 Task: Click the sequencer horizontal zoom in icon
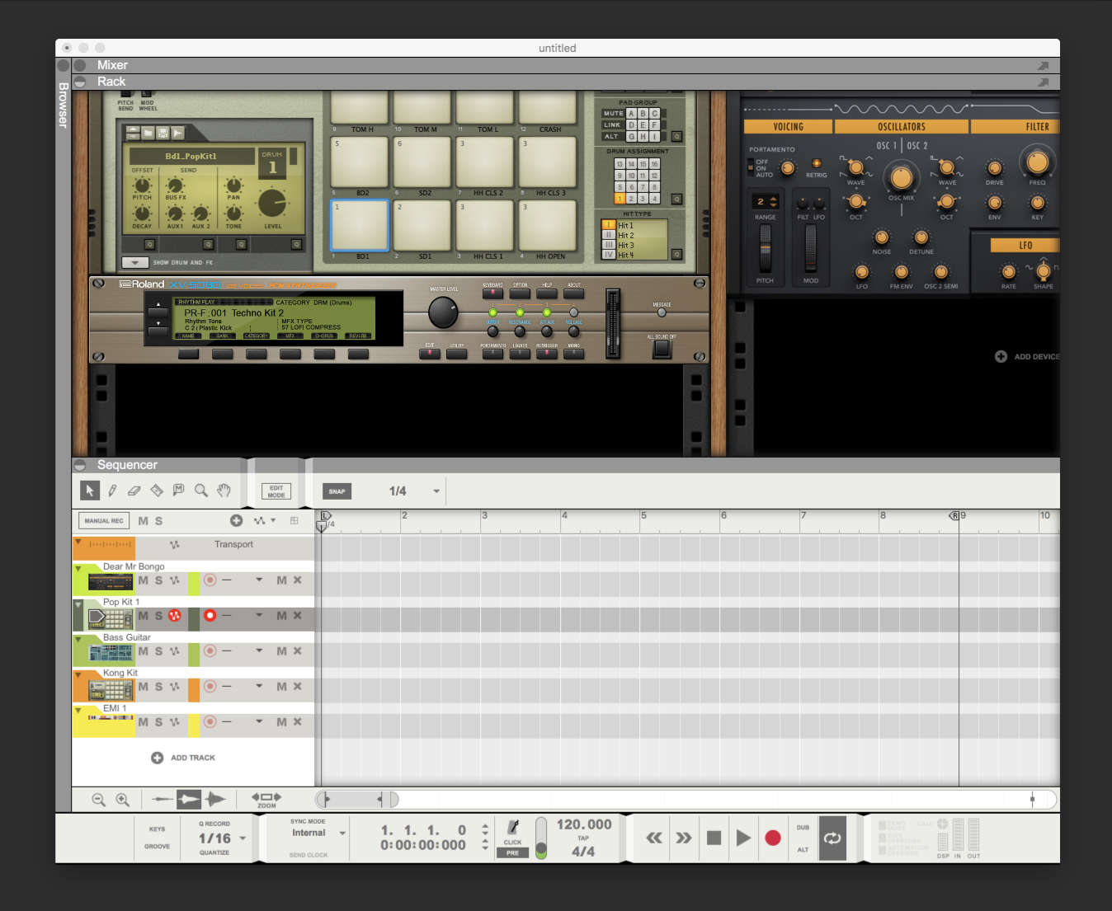pos(122,800)
